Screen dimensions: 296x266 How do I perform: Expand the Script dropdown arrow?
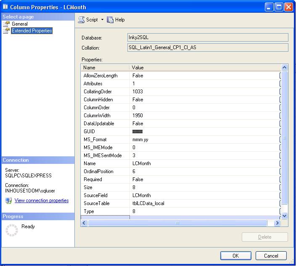pos(102,20)
